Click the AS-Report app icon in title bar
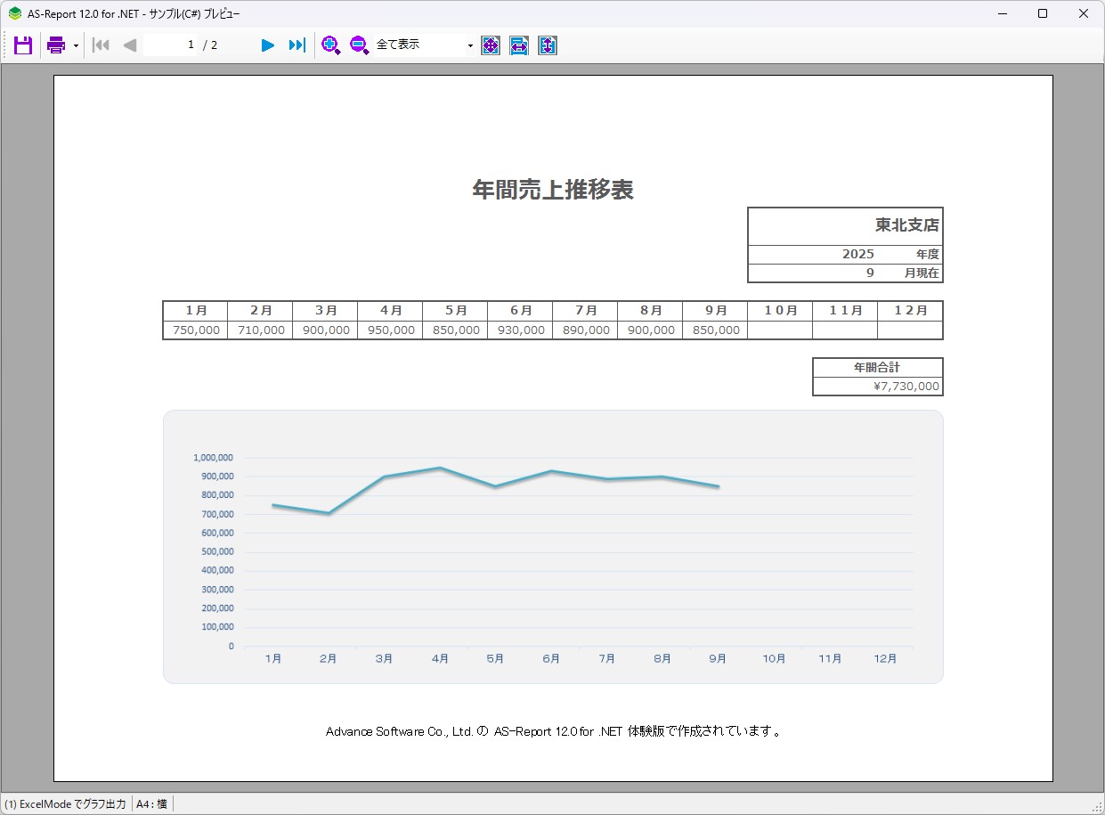The width and height of the screenshot is (1105, 815). (x=14, y=14)
